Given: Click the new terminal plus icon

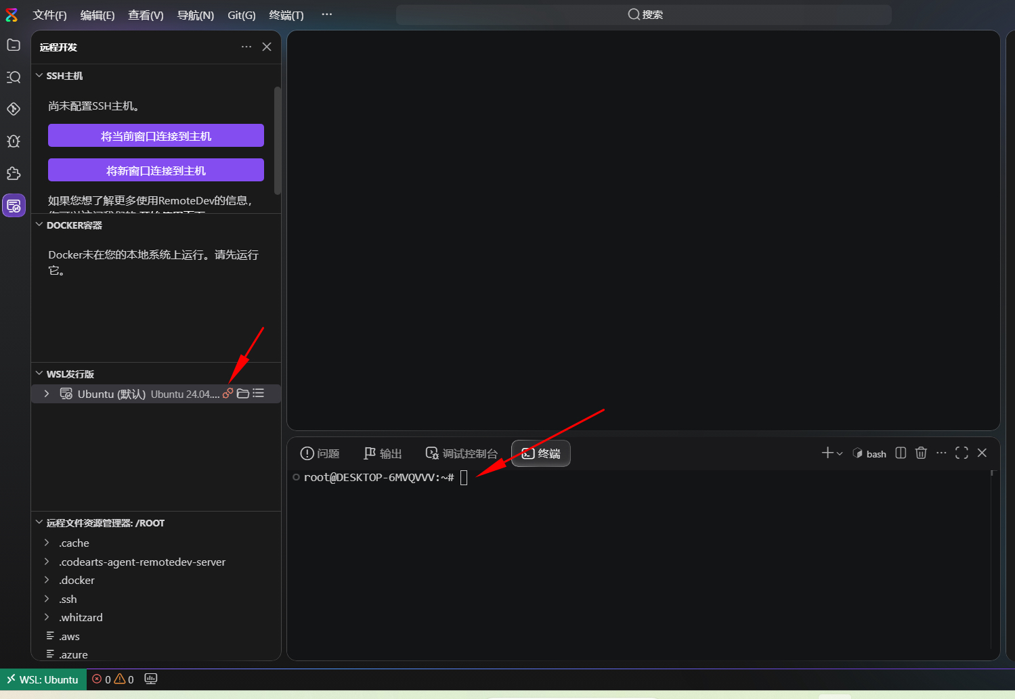Looking at the screenshot, I should pos(827,453).
